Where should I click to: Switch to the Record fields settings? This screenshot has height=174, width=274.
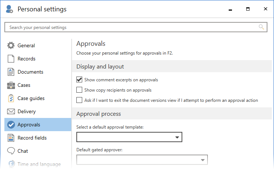32,138
